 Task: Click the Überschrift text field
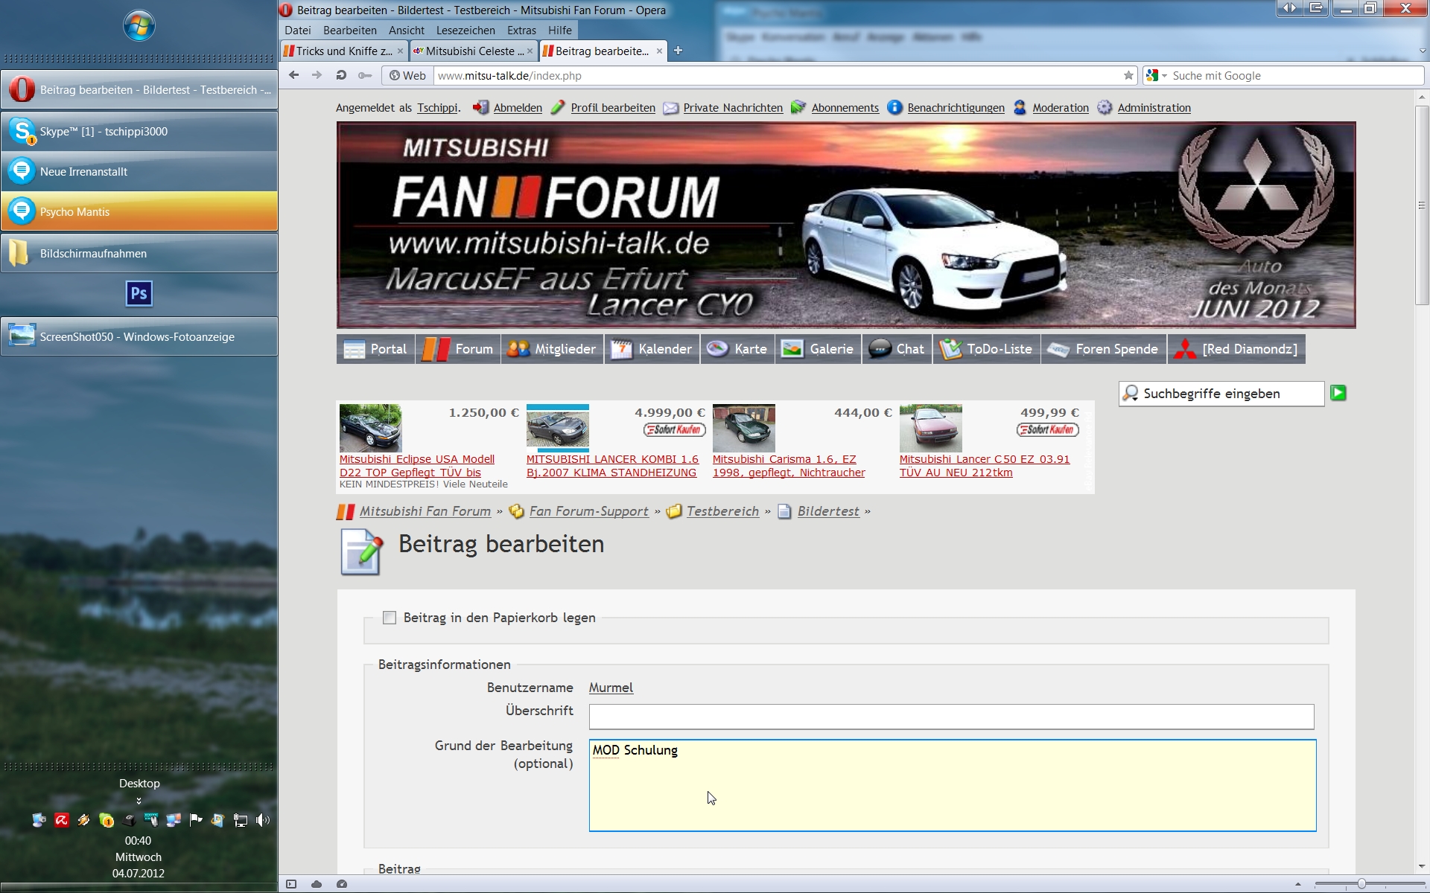(951, 717)
